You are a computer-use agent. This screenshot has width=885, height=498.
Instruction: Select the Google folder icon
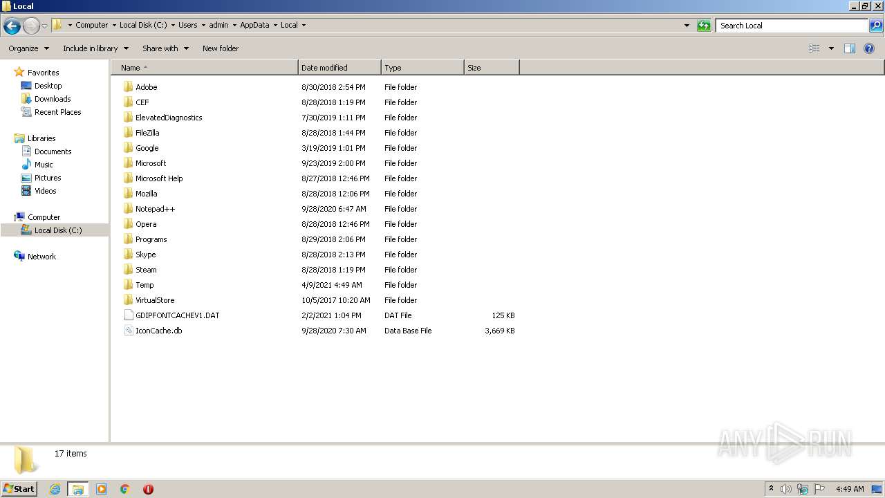pyautogui.click(x=128, y=148)
